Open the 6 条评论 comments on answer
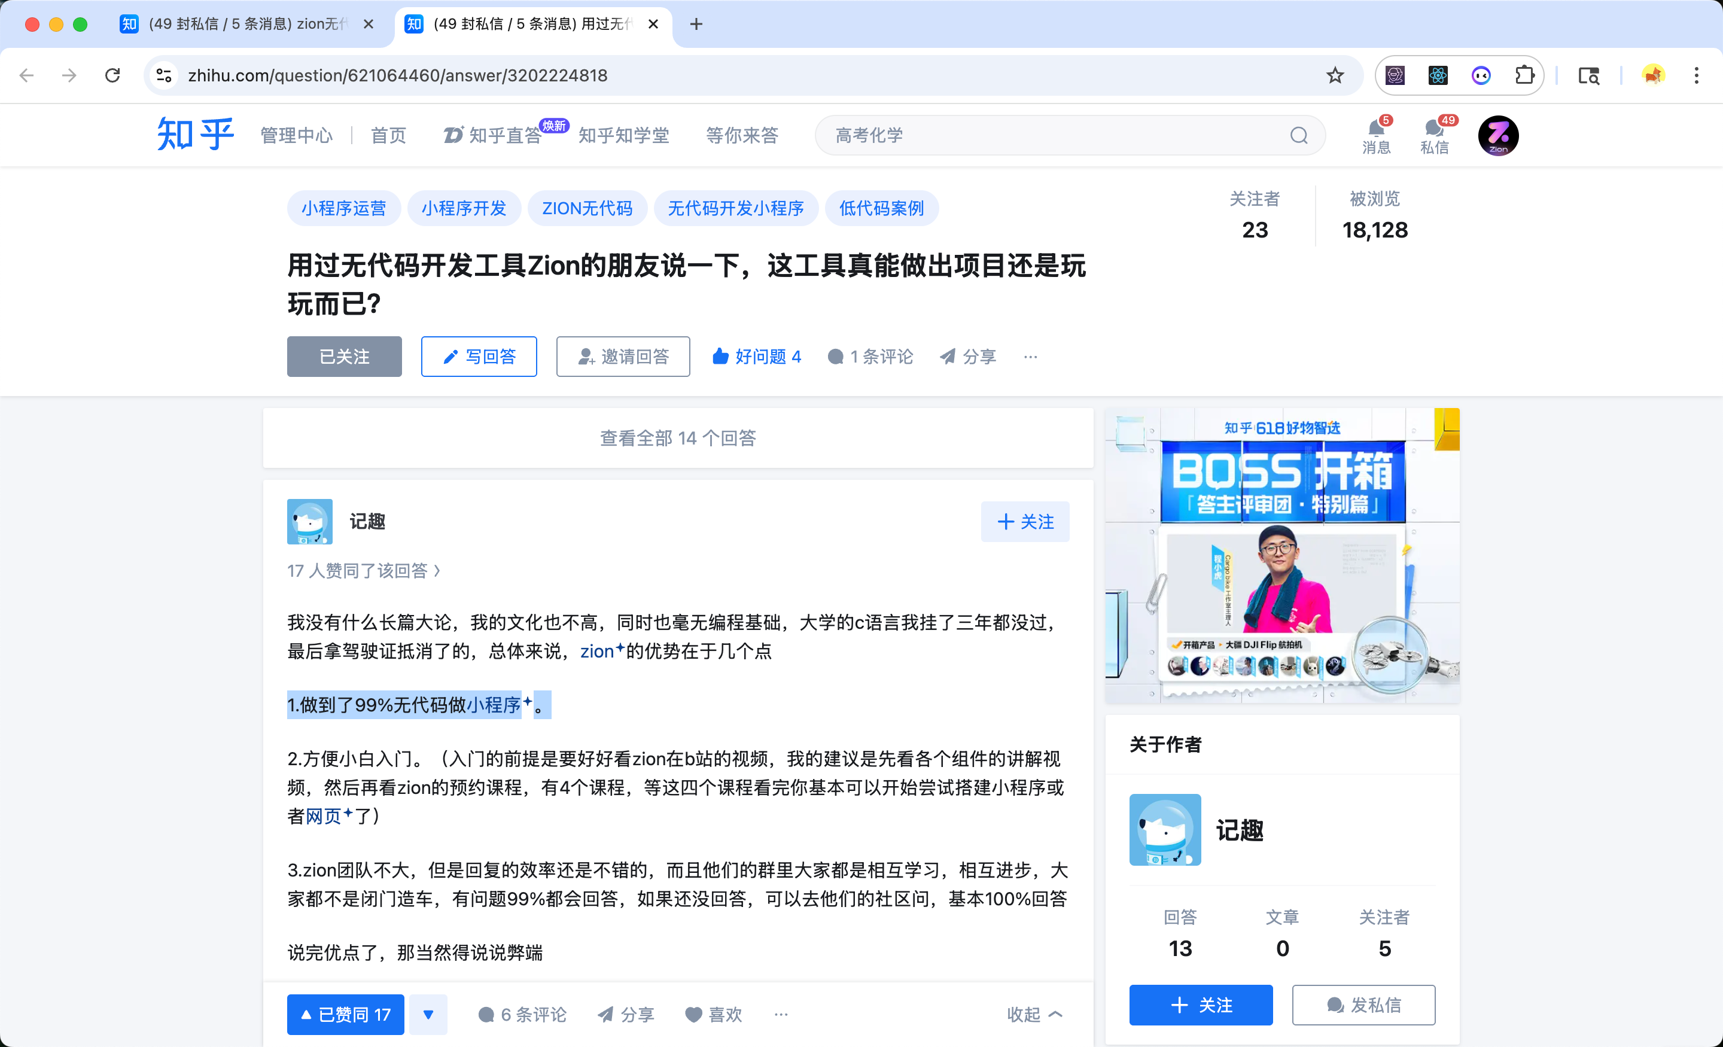 (x=522, y=1014)
